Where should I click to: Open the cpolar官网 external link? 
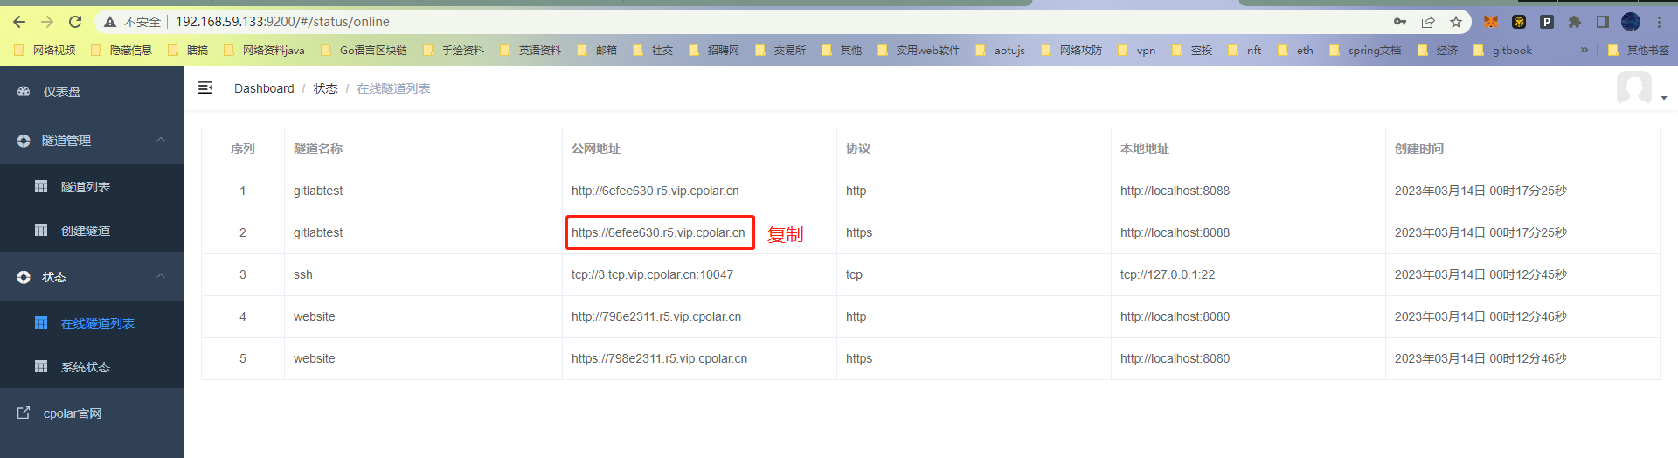(92, 413)
